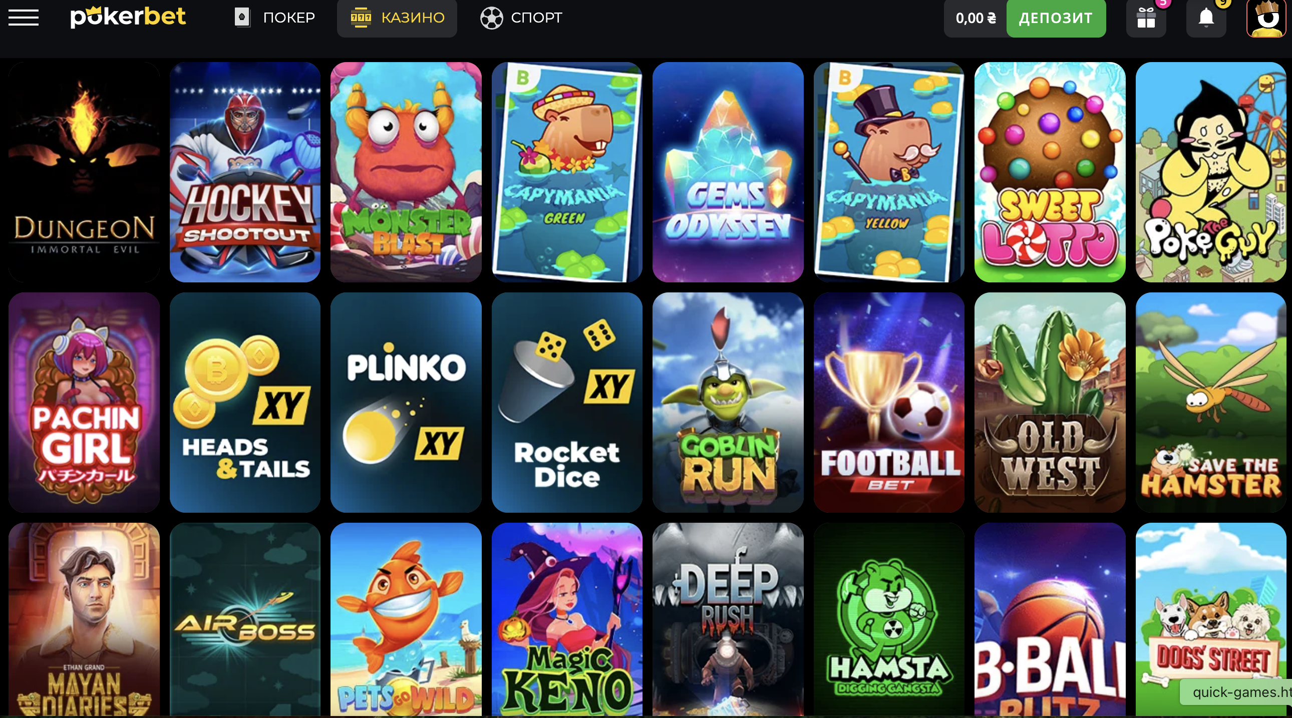Open the hamburger menu icon
The width and height of the screenshot is (1292, 718).
click(x=24, y=18)
